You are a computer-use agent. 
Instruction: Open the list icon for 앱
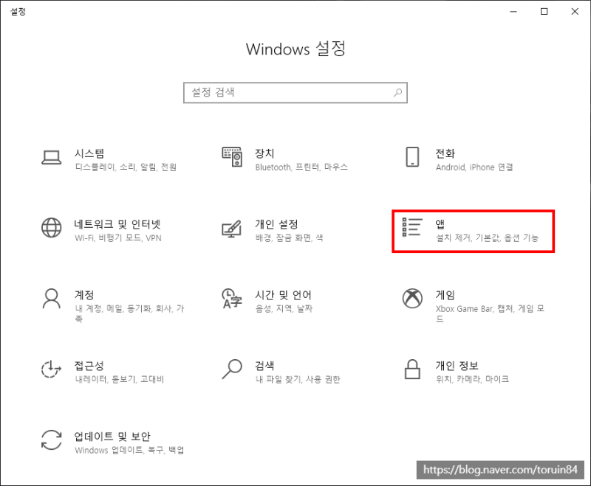pos(411,227)
